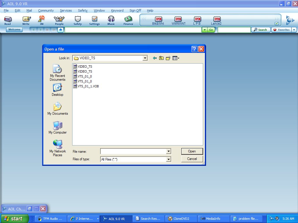
Task: Expand the File name dropdown arrow
Action: coord(168,151)
